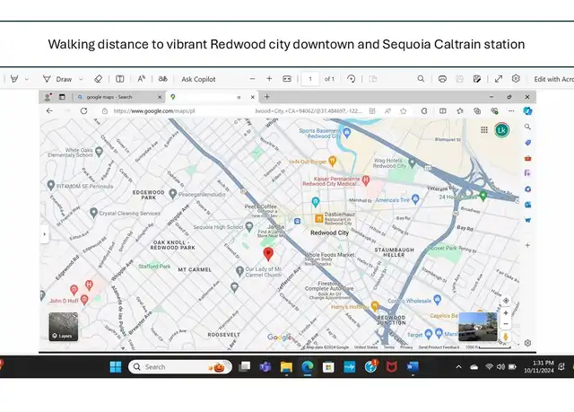Select the Street View pegman
The height and width of the screenshot is (412, 574).
(x=506, y=337)
